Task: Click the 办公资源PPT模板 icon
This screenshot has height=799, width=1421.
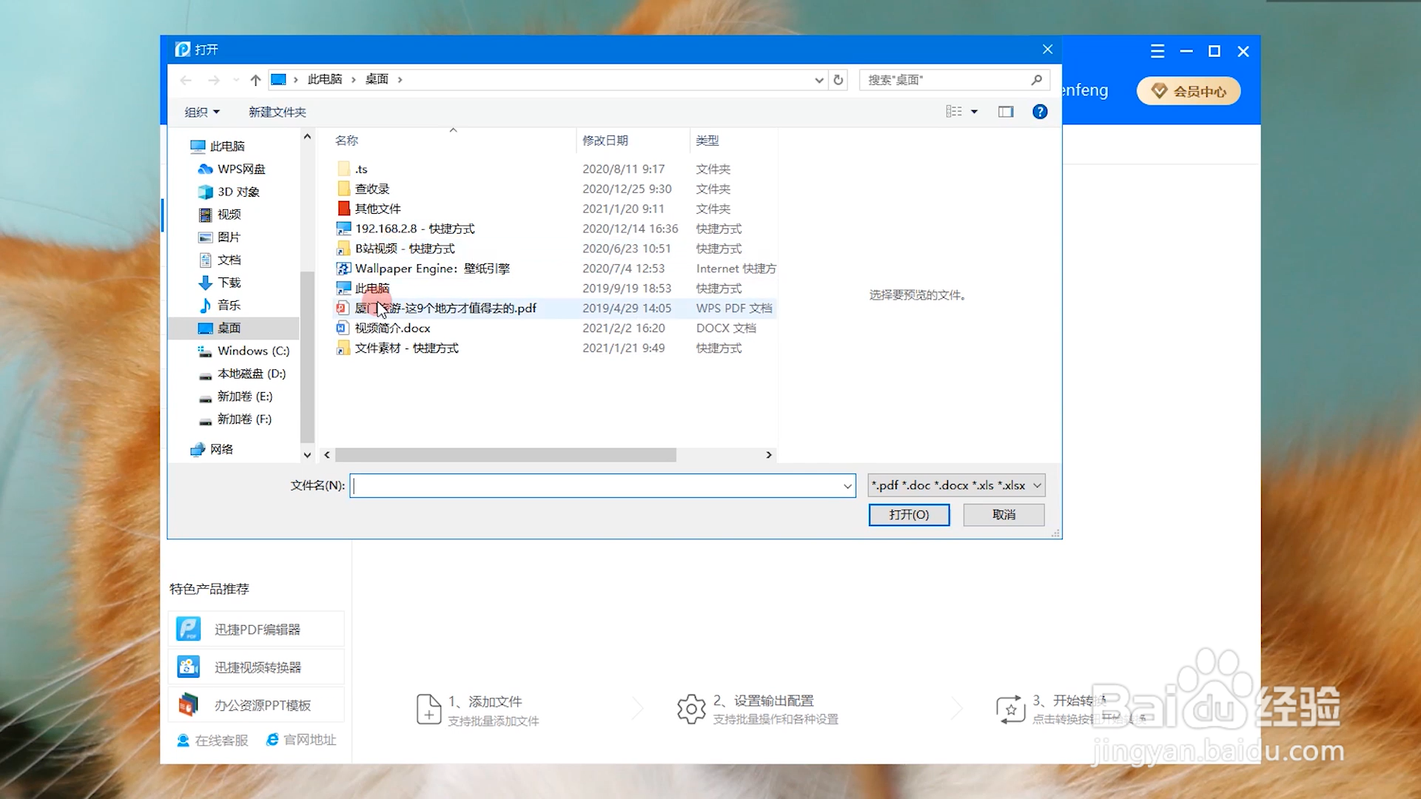Action: [189, 705]
